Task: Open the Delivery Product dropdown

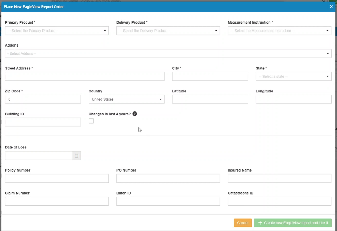Action: click(x=168, y=31)
